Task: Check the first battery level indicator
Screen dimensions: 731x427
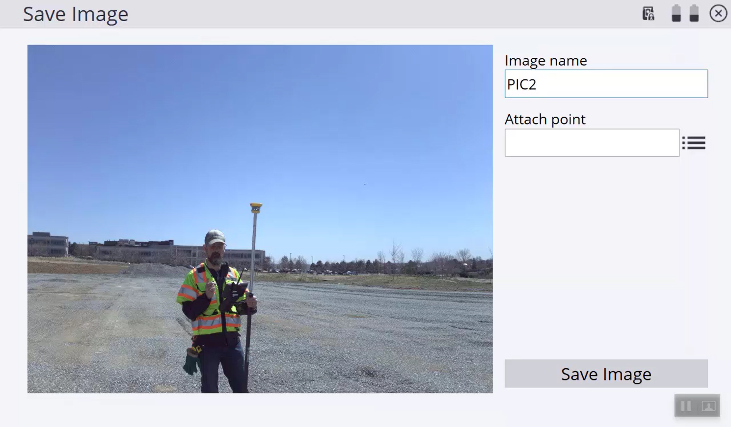Action: (x=676, y=13)
